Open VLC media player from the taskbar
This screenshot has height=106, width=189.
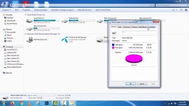(x=30, y=103)
